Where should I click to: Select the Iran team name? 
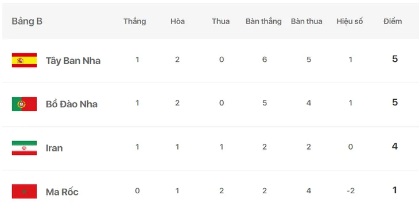[x=55, y=148]
